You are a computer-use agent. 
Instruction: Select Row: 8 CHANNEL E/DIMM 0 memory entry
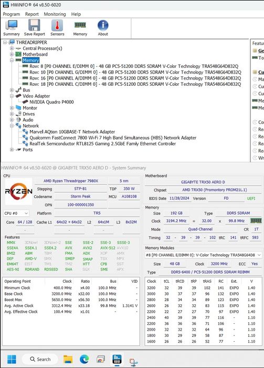(134, 66)
